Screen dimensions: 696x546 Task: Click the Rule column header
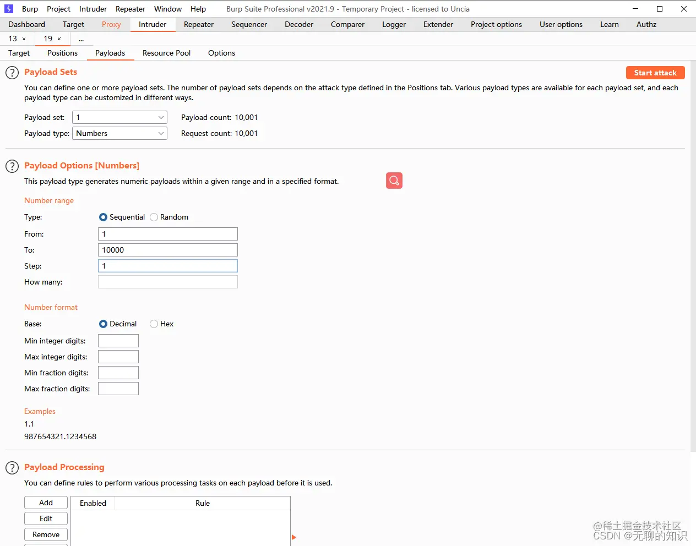tap(203, 503)
